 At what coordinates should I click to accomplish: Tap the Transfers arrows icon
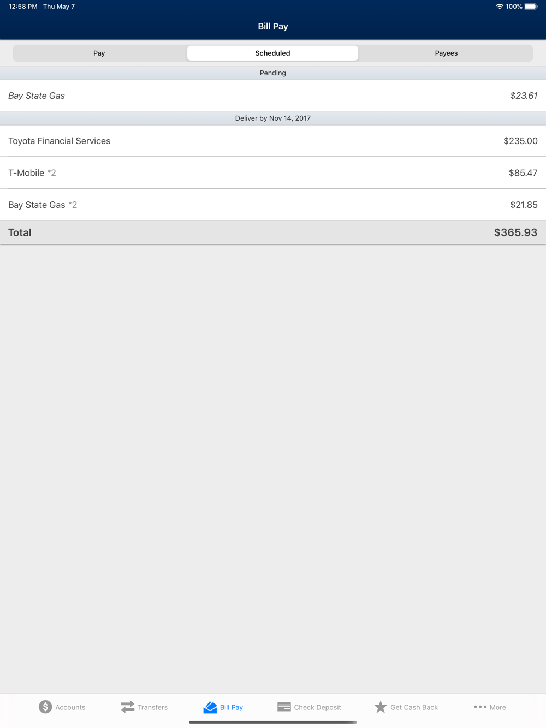[128, 707]
